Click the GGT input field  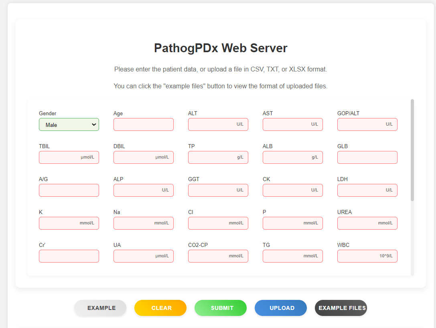pos(218,190)
